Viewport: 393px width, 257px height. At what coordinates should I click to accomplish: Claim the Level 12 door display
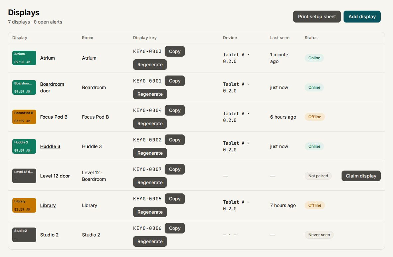coord(361,176)
